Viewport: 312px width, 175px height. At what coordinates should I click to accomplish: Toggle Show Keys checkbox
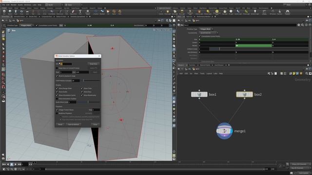coord(82,92)
